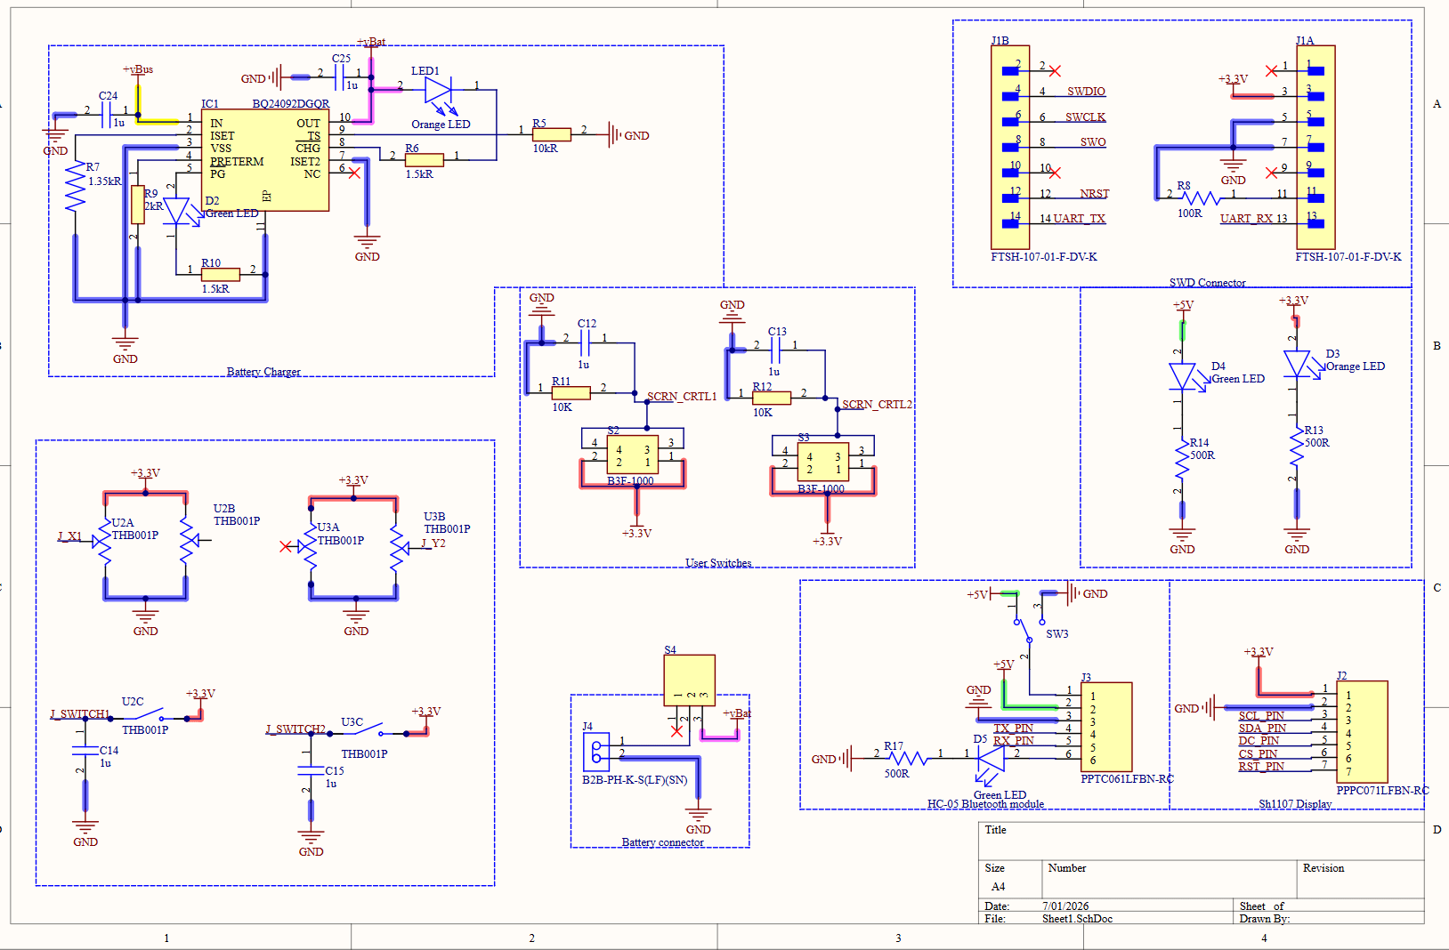Select capacitor C15
Viewport: 1449px width, 950px height.
click(x=311, y=770)
